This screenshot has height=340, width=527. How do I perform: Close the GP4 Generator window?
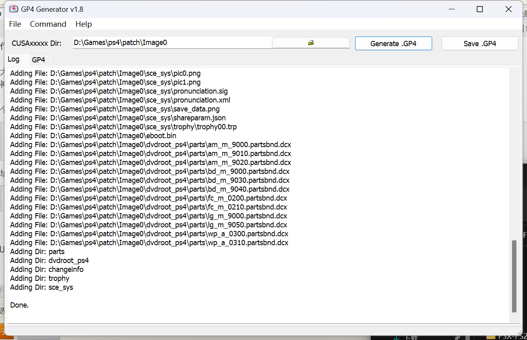508,9
